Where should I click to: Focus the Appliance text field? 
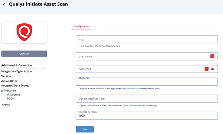click(147, 82)
